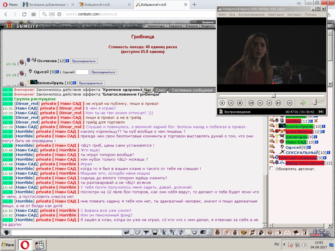The height and width of the screenshot is (251, 335).
Task: Toggle the TIMER mode under game time
Action: tap(325, 235)
